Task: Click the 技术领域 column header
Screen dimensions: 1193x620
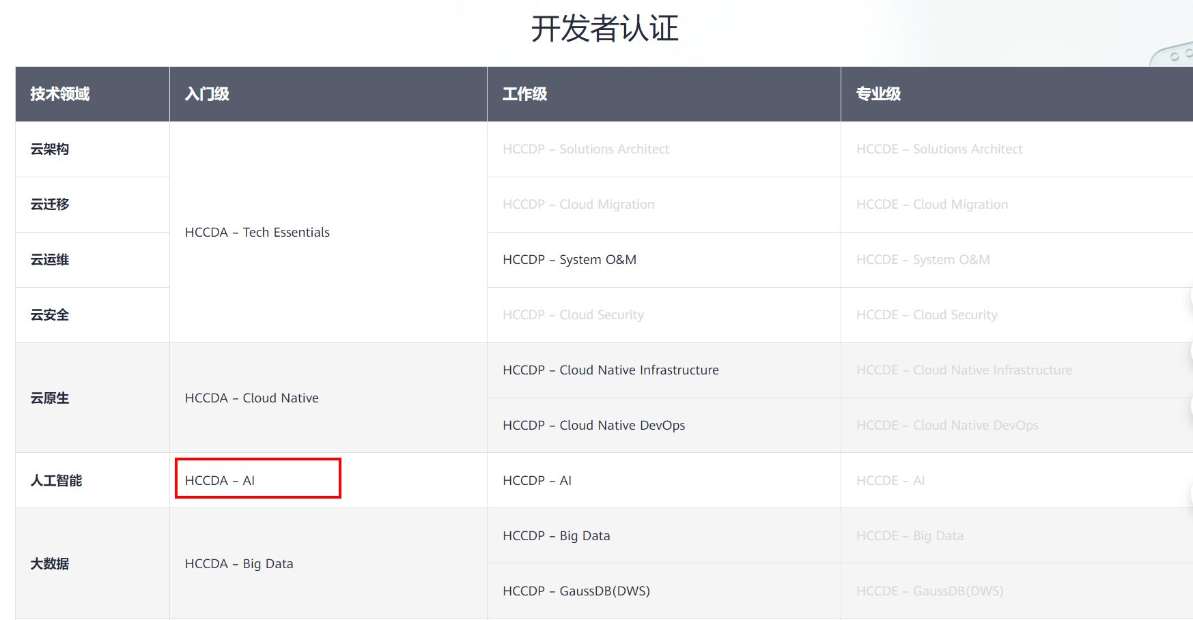Action: [60, 94]
